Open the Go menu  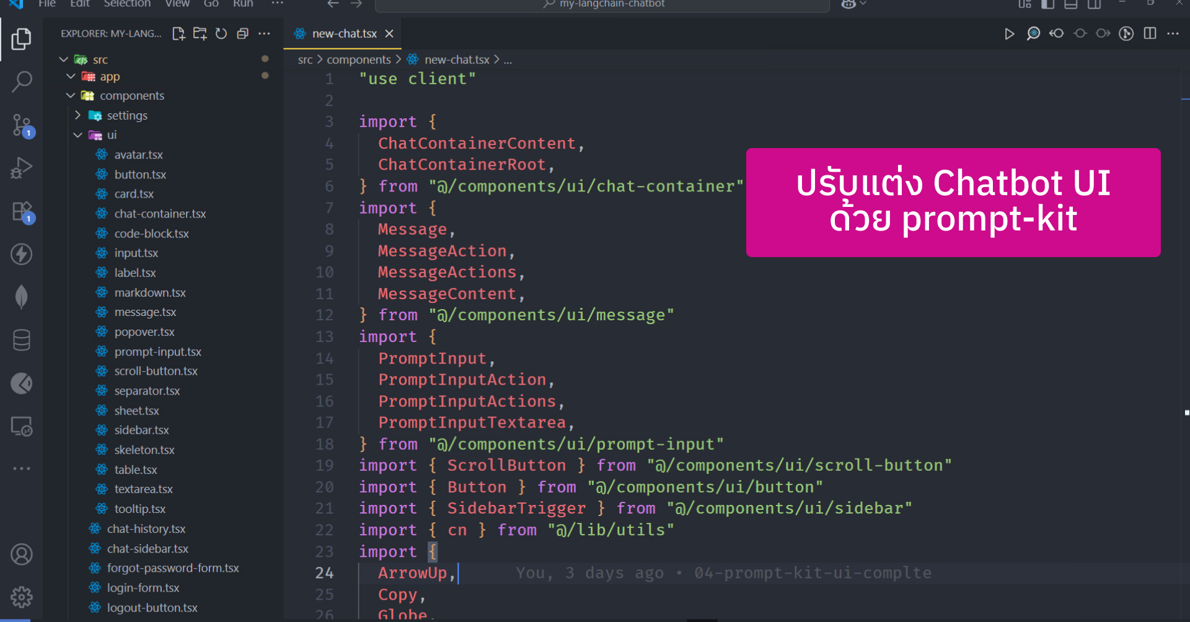211,4
